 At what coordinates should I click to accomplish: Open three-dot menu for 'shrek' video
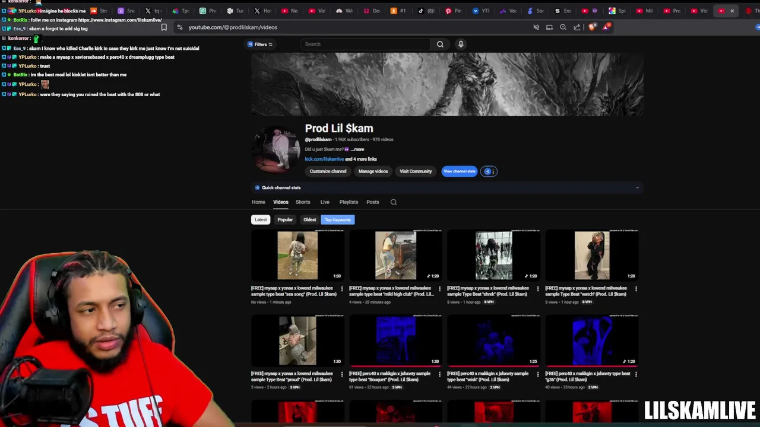click(538, 289)
